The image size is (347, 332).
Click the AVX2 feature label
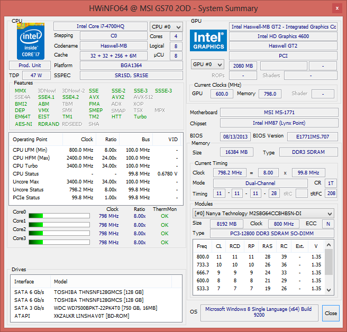118,97
